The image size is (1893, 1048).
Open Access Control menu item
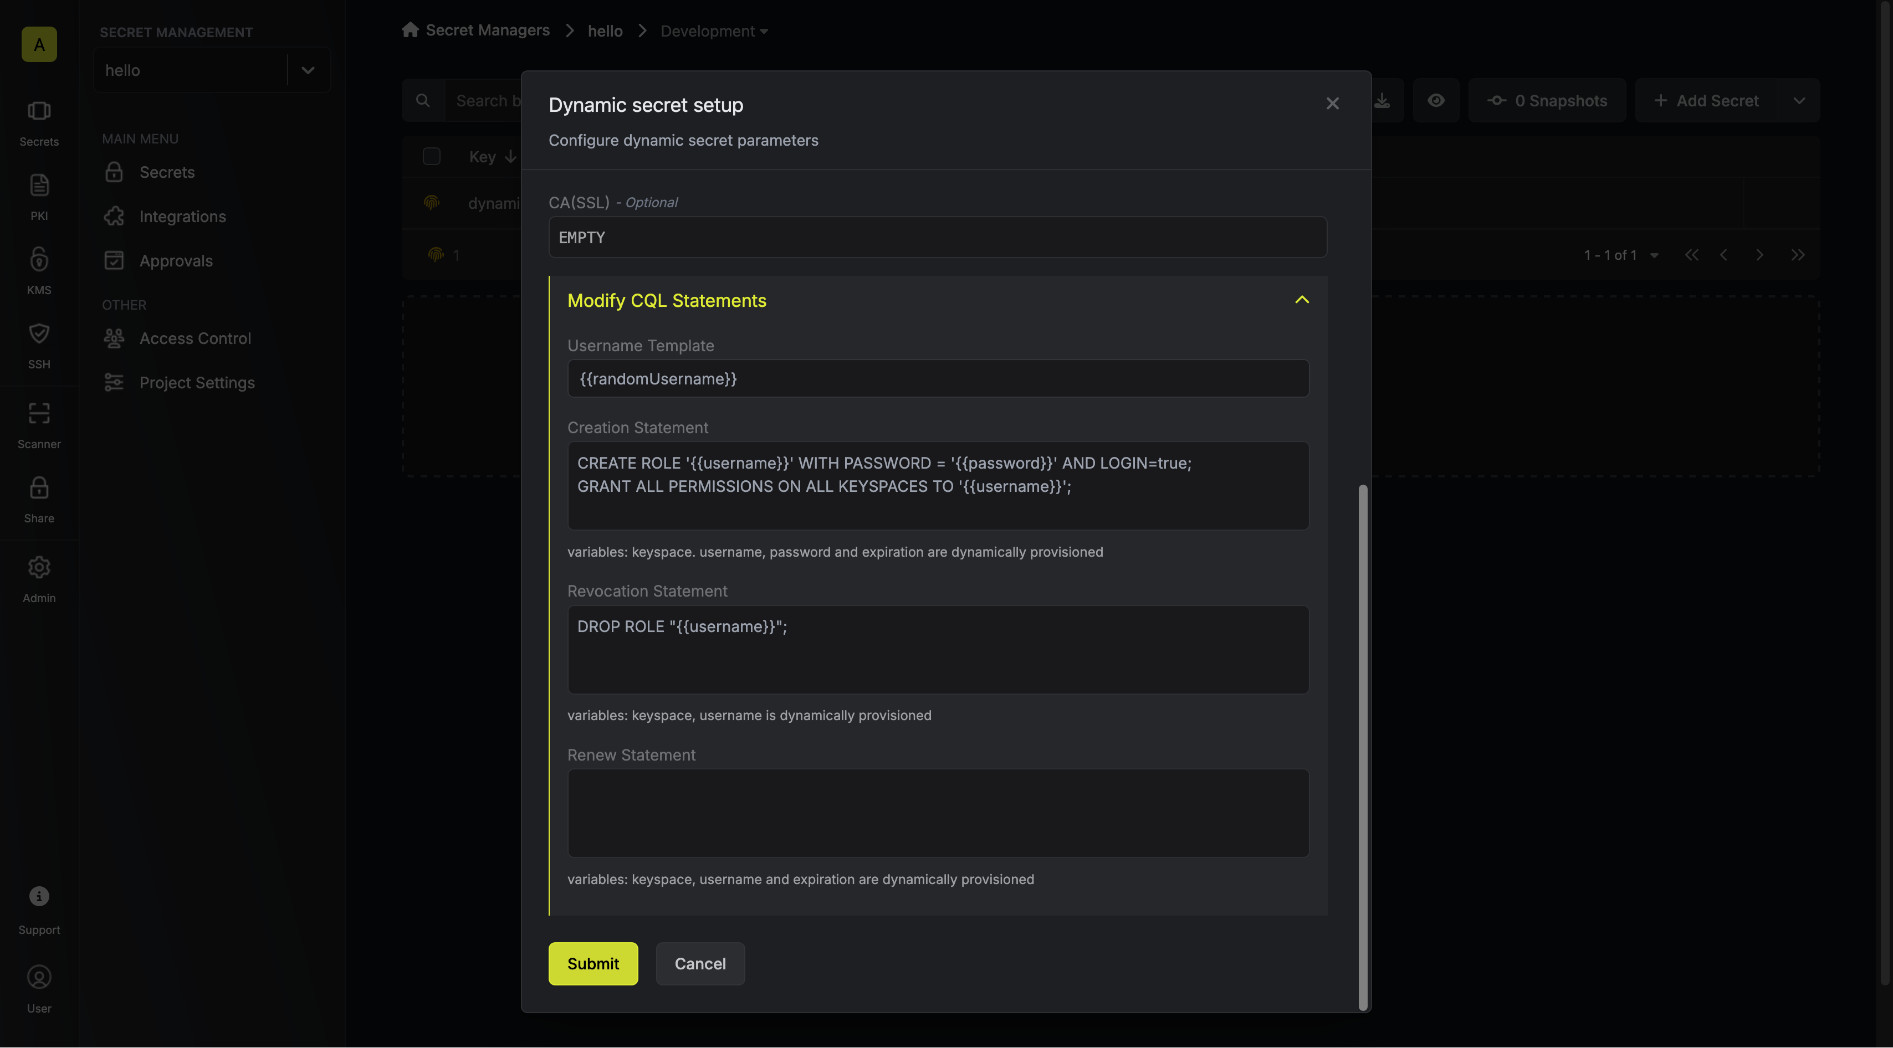click(178, 338)
